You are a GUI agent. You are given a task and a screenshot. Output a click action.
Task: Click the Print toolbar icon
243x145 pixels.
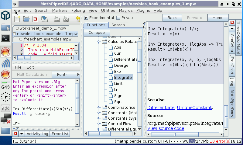point(57,19)
